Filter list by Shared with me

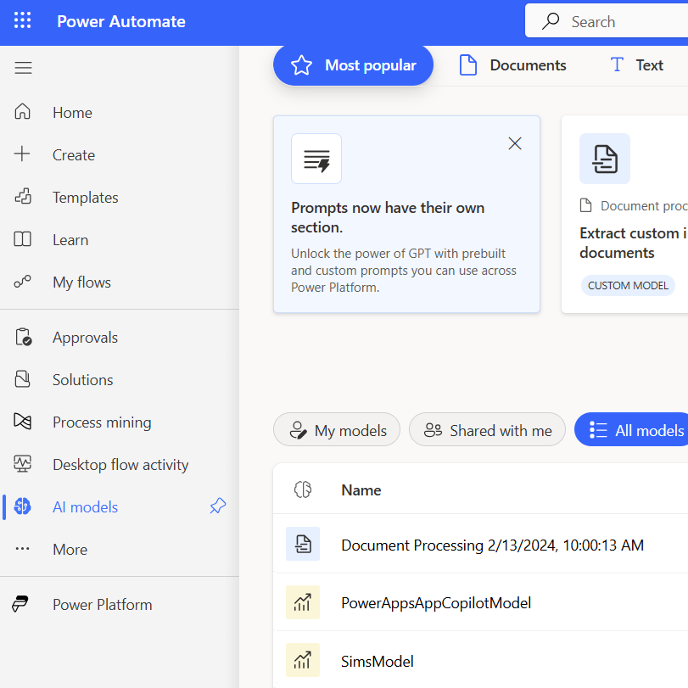coord(487,429)
